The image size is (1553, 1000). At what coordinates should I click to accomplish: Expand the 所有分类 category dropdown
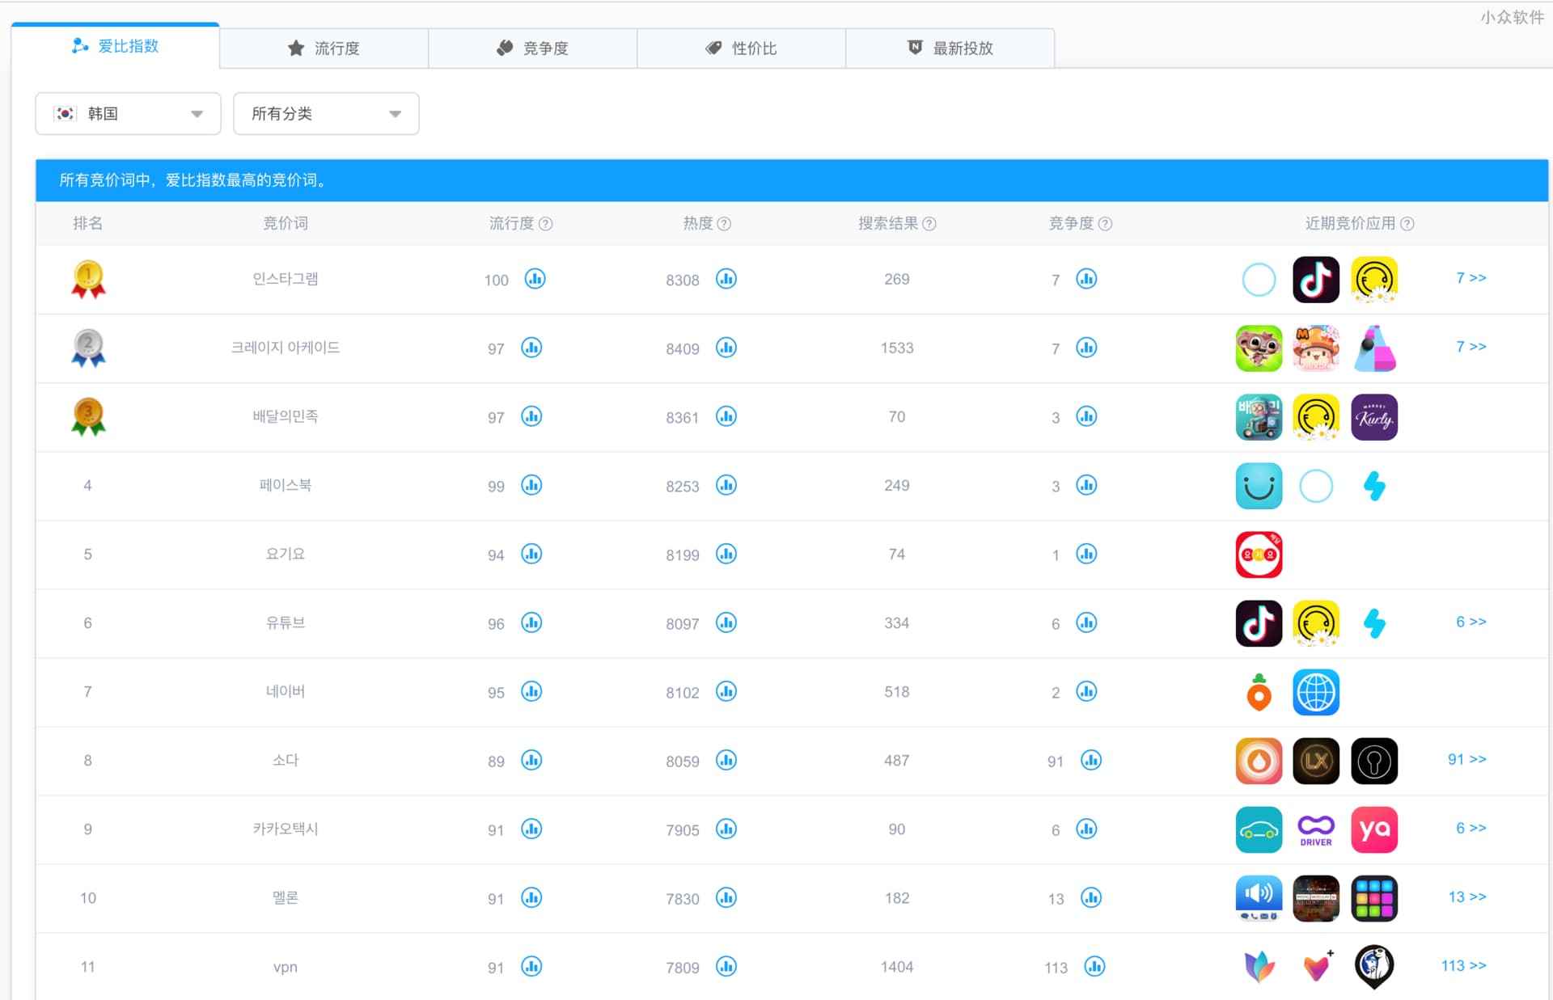click(x=326, y=113)
